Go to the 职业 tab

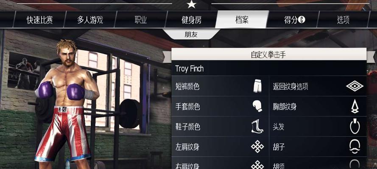(141, 20)
